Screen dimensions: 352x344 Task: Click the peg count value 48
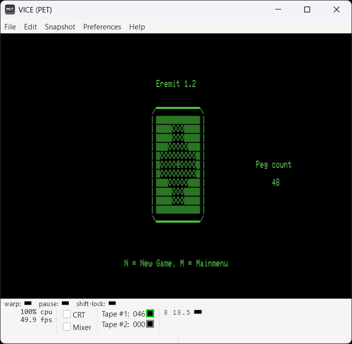[276, 182]
